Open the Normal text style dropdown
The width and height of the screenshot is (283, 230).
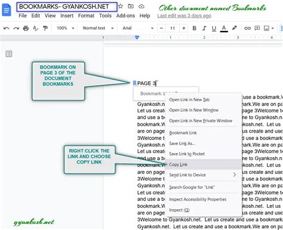point(98,28)
